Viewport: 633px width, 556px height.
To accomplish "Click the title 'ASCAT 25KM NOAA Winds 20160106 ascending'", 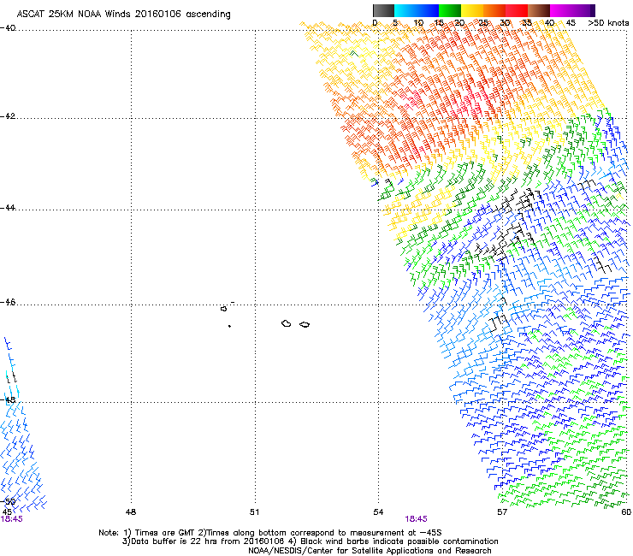I will (x=123, y=15).
